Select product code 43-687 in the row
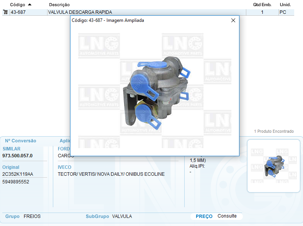Viewport: 303px width, 226px height. 18,12
